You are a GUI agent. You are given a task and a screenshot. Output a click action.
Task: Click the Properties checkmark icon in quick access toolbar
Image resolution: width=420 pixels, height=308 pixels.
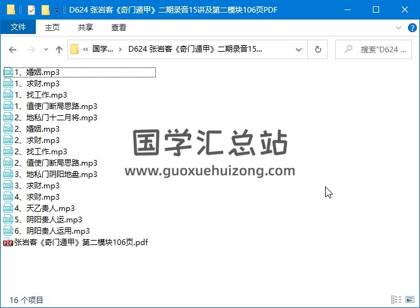31,10
